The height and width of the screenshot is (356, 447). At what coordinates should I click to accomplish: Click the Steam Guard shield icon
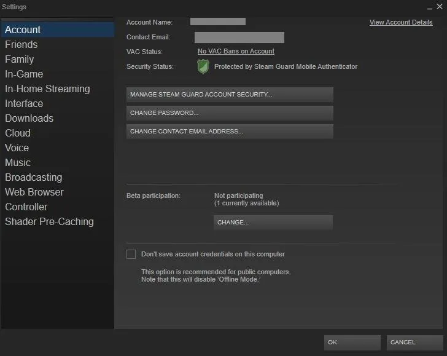tap(203, 66)
